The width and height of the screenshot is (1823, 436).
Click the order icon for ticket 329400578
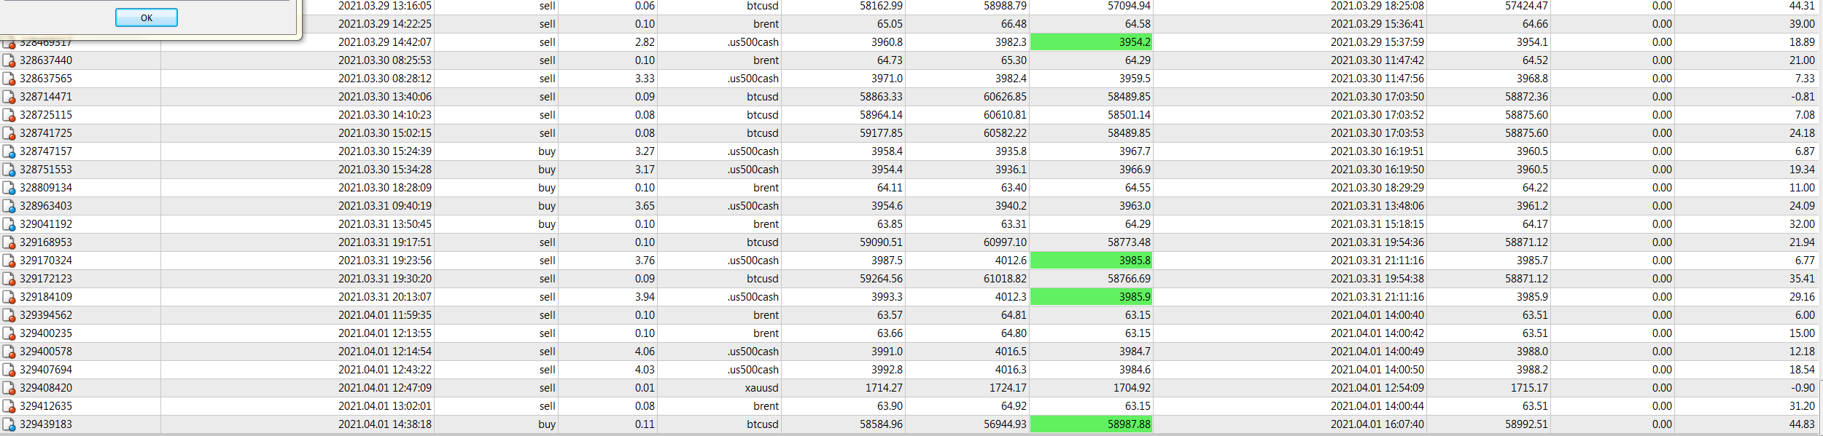[x=9, y=352]
